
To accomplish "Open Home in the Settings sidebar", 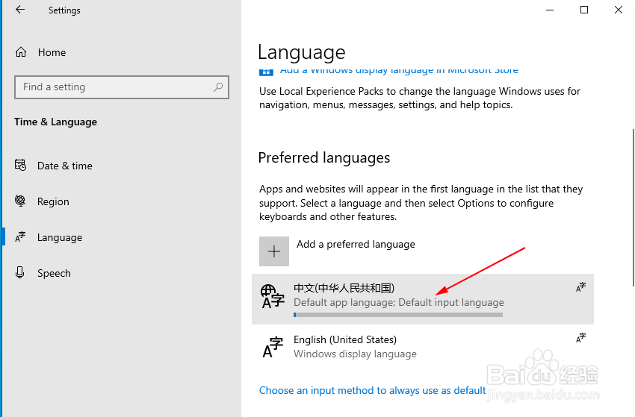I will (x=52, y=52).
